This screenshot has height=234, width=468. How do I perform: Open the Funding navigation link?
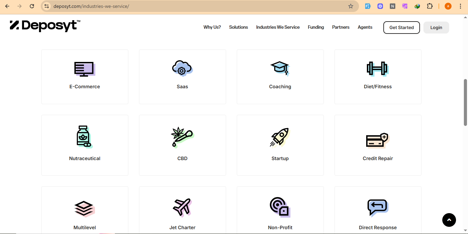coord(316,27)
